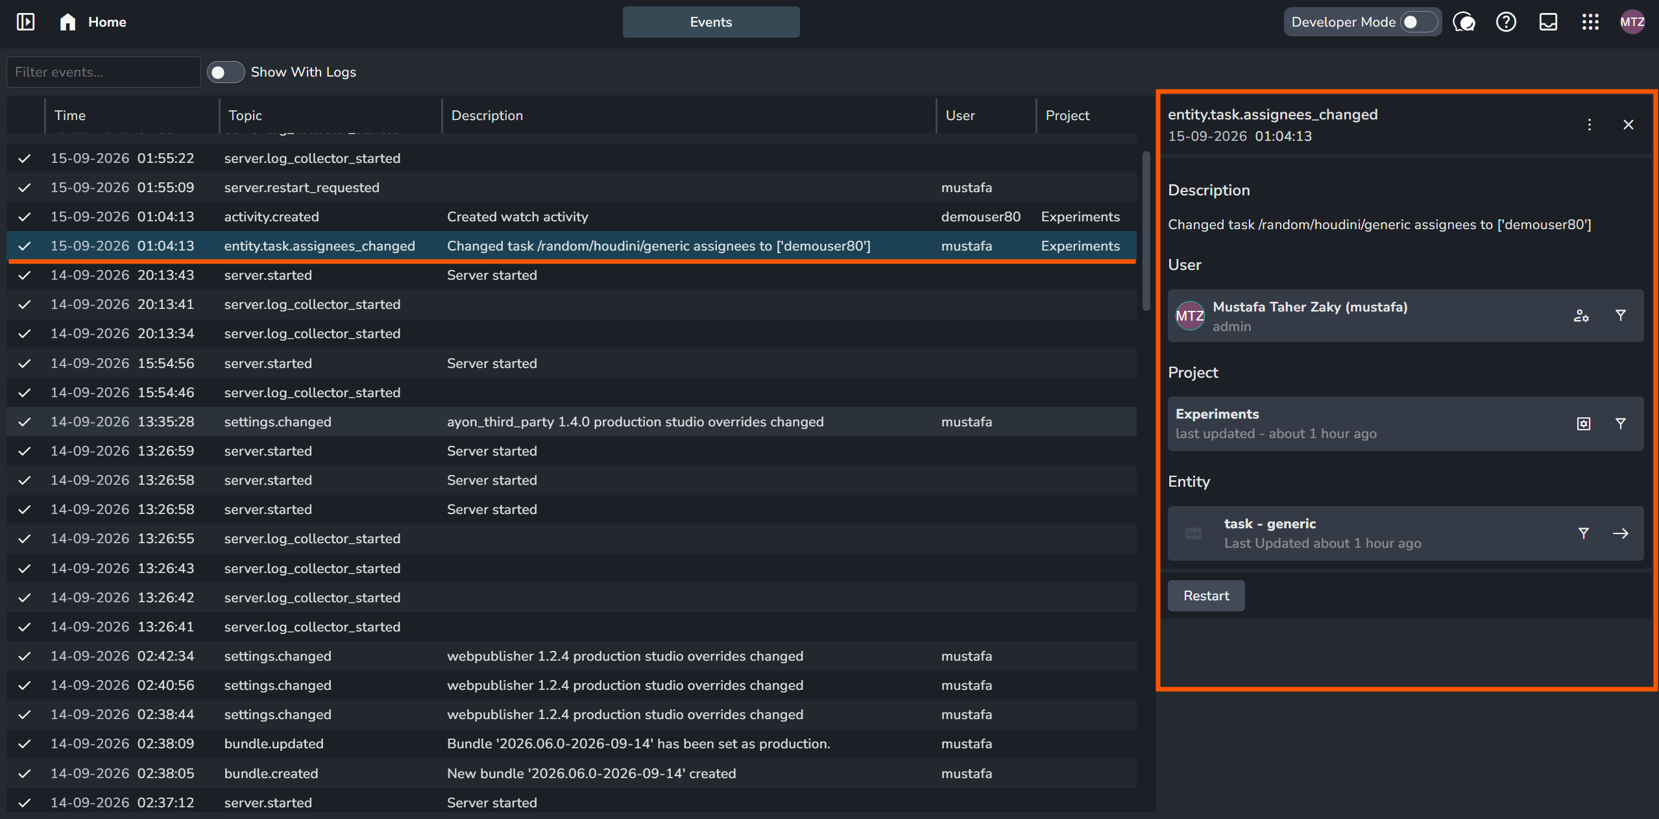Sort events by Time column header
The width and height of the screenshot is (1659, 819).
click(70, 116)
